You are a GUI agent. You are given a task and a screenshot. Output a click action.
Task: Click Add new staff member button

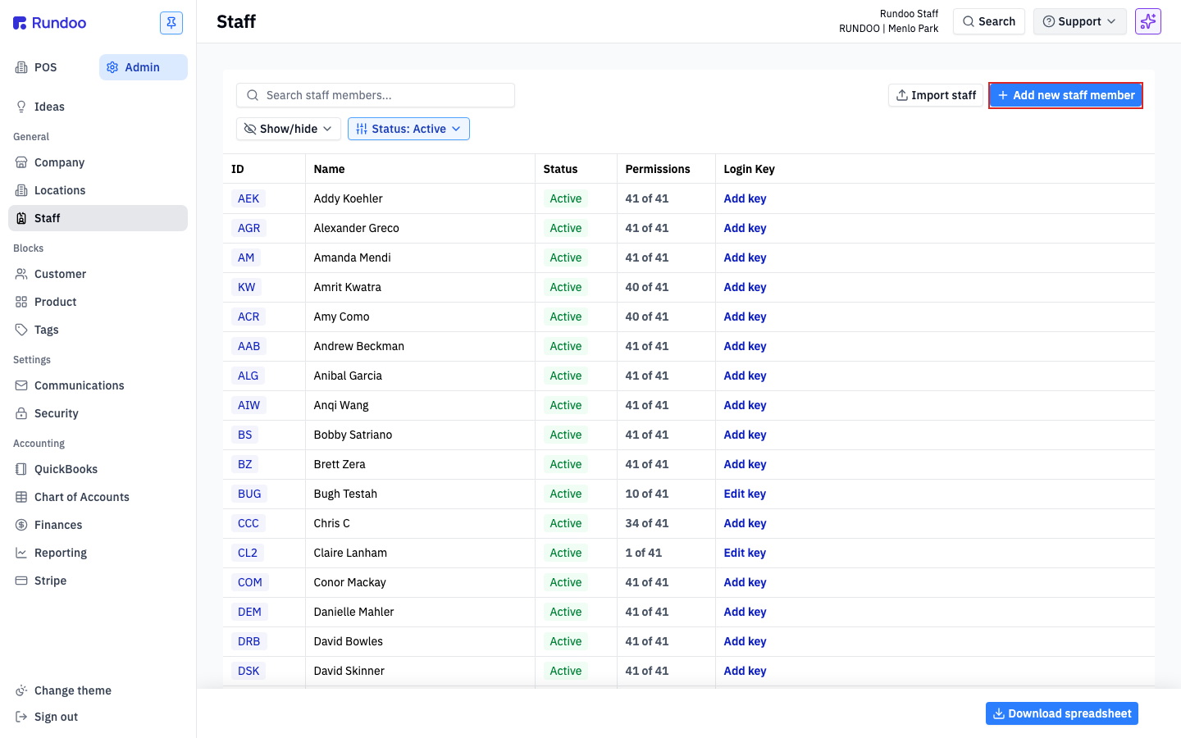tap(1065, 95)
